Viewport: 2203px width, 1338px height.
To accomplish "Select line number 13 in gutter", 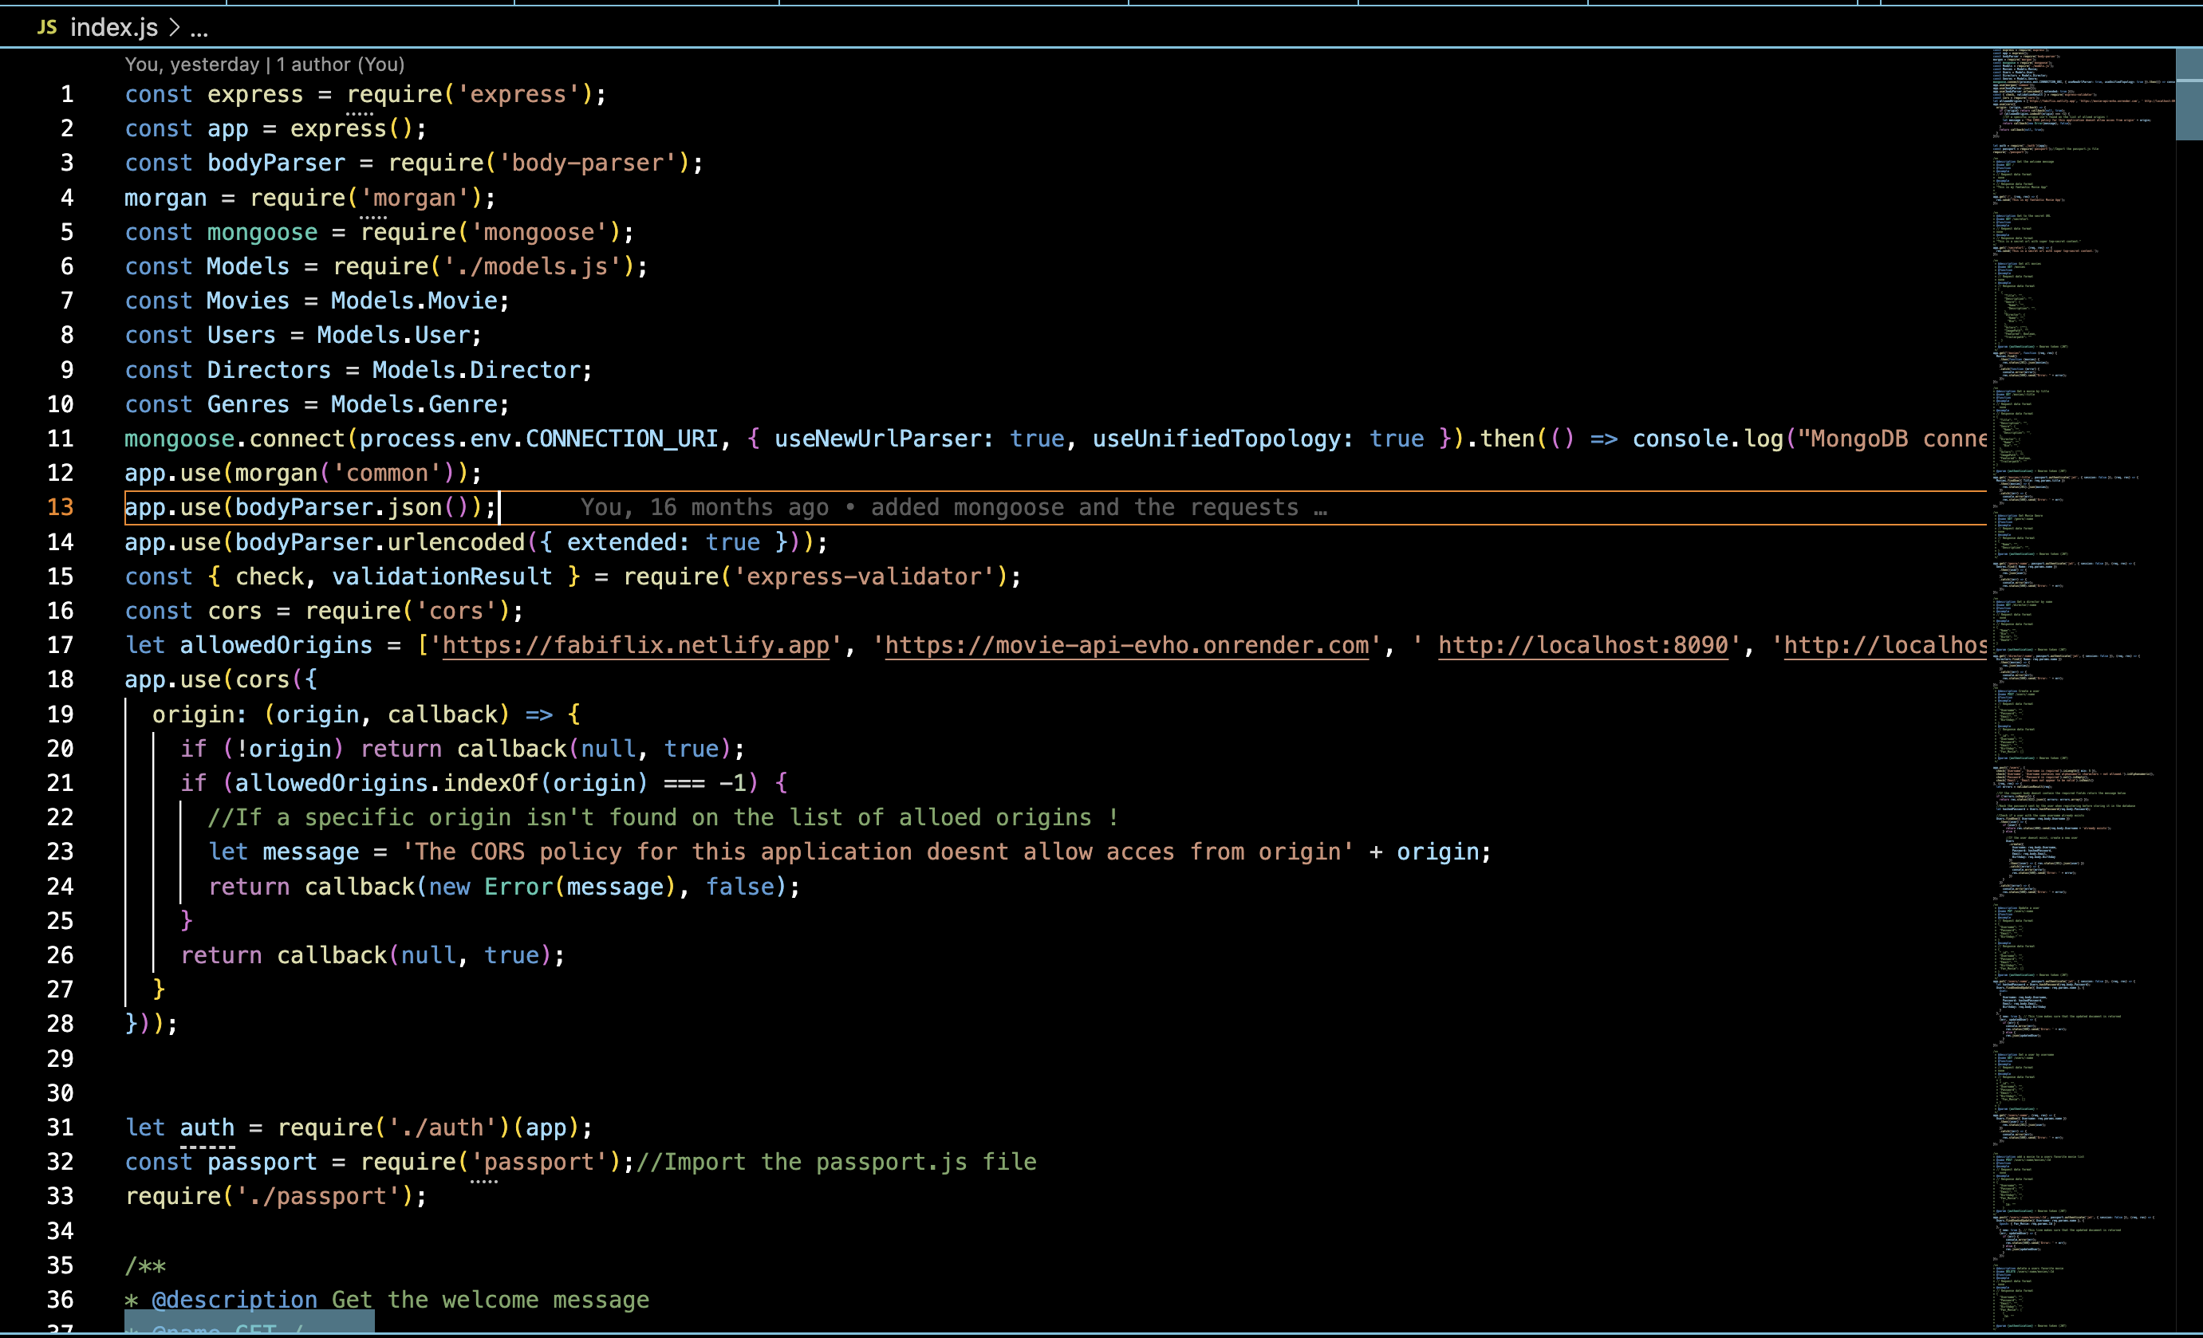I will [60, 508].
